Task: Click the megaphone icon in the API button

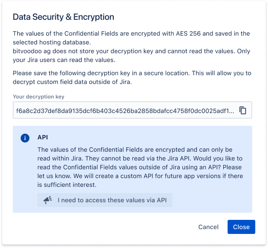Action: [x=47, y=201]
